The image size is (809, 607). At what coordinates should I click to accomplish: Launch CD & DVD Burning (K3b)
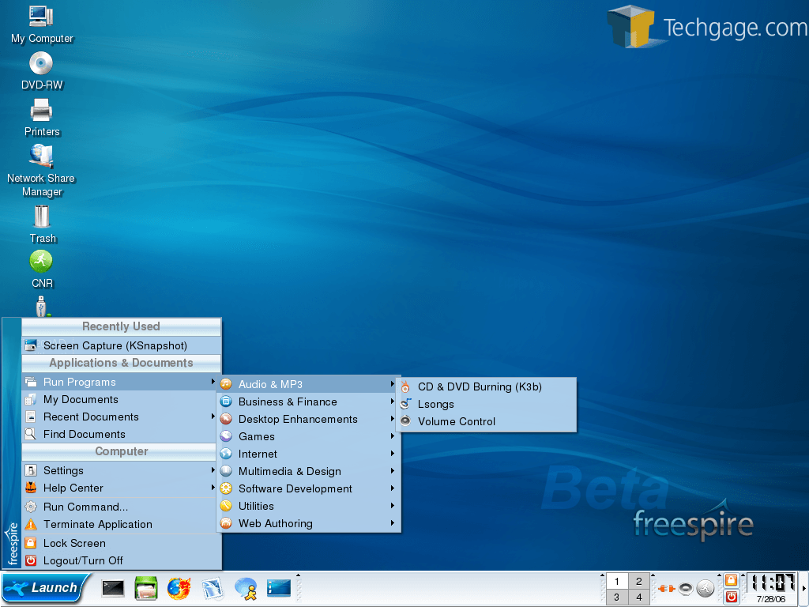[486, 386]
